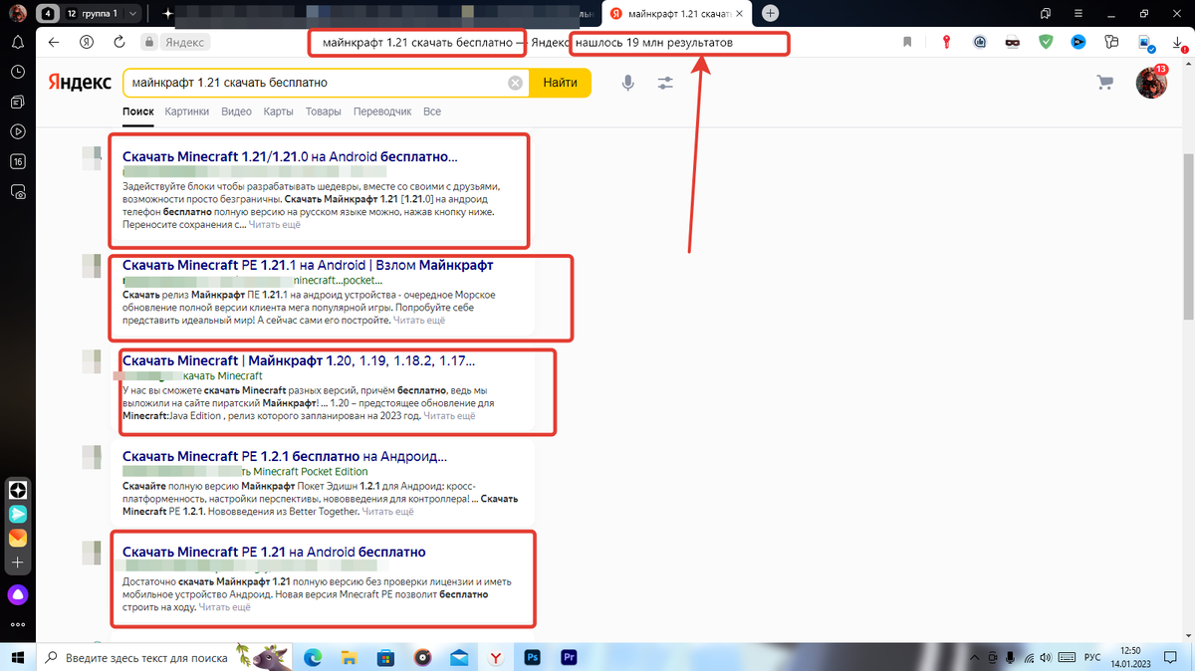Open the black star app in sidebar

pyautogui.click(x=18, y=491)
